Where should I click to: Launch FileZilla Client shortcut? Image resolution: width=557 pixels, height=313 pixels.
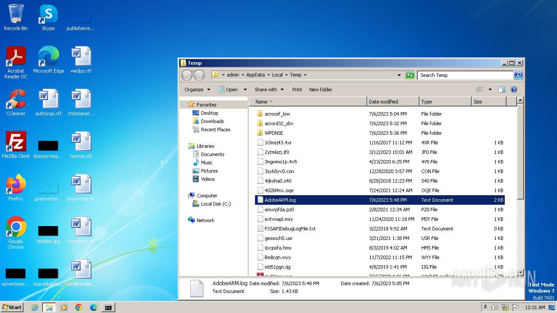click(x=16, y=145)
